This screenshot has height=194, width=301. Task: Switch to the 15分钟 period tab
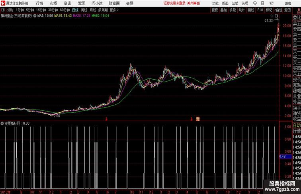point(41,10)
